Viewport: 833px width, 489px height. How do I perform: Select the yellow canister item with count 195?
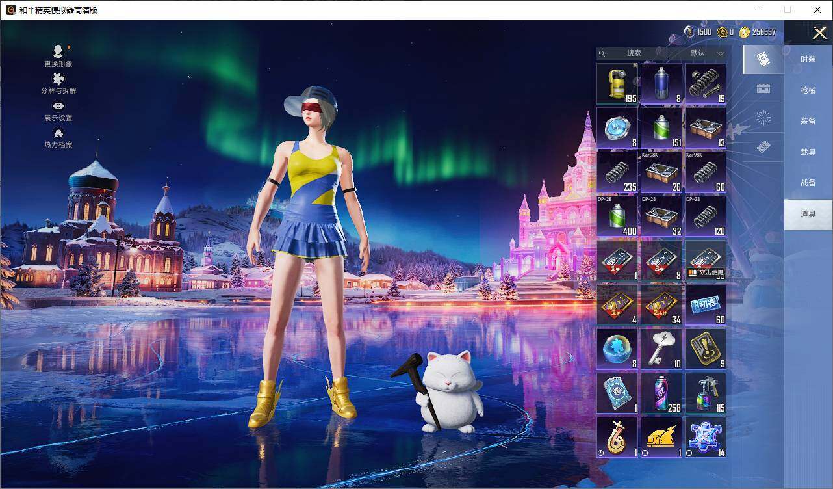coord(617,83)
